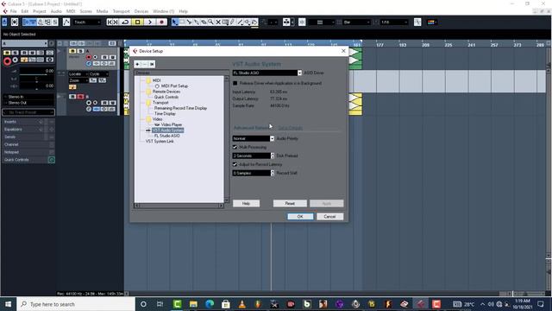Image resolution: width=552 pixels, height=311 pixels.
Task: Click the Record transport button
Action: [161, 22]
